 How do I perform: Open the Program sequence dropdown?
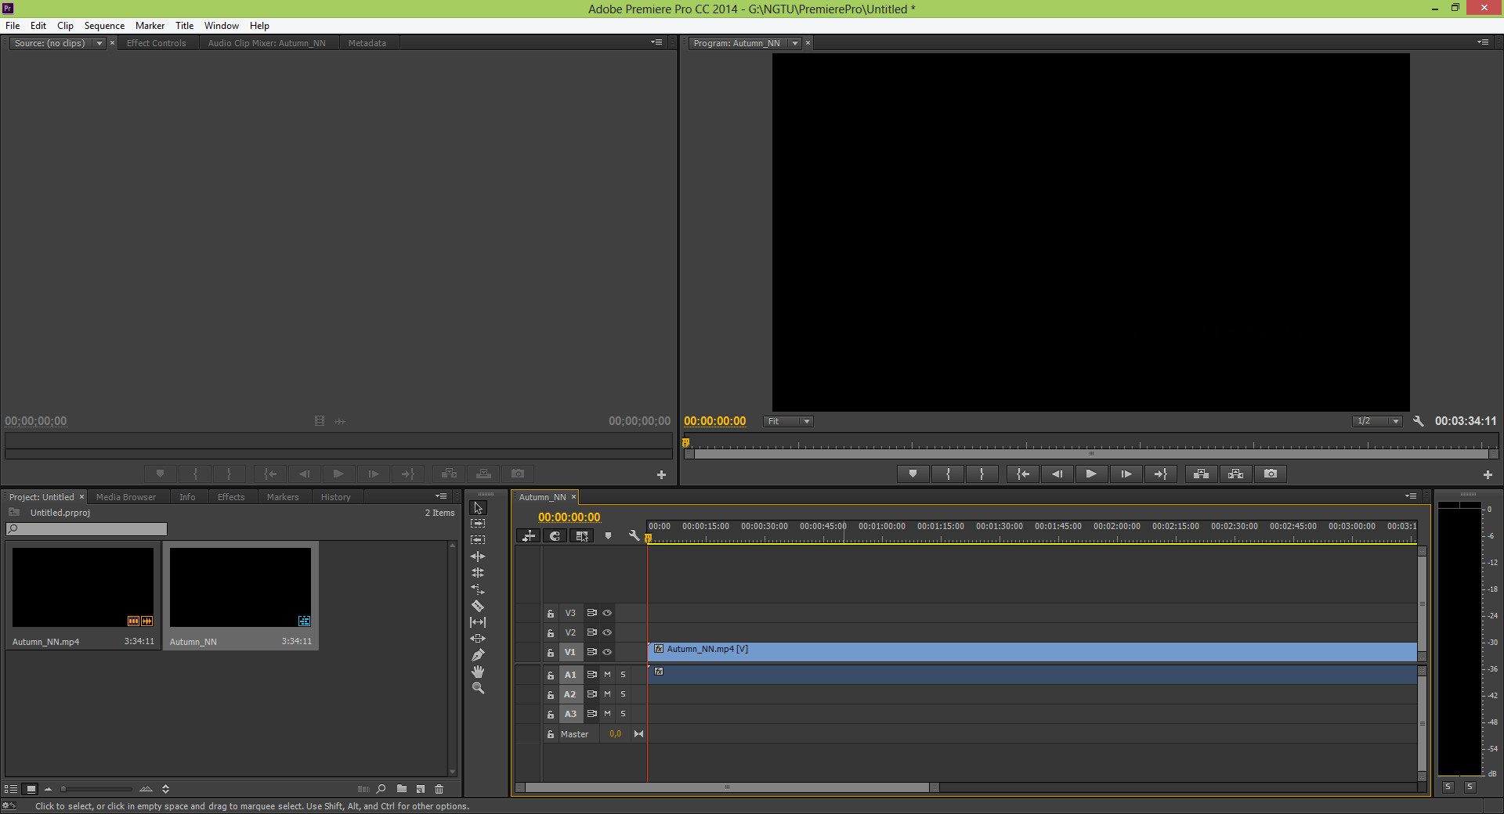(795, 43)
